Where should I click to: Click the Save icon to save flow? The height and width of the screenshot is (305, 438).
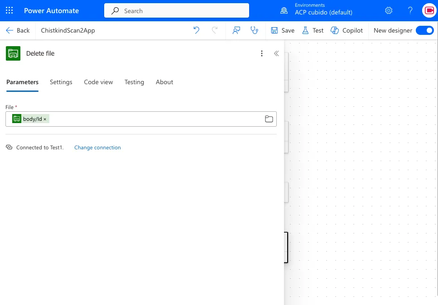pyautogui.click(x=282, y=30)
